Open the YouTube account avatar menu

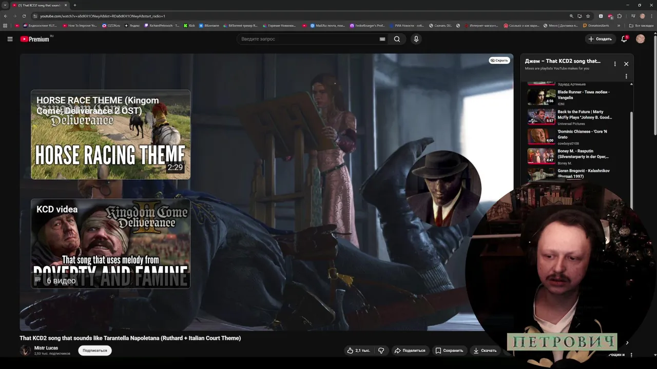[640, 39]
